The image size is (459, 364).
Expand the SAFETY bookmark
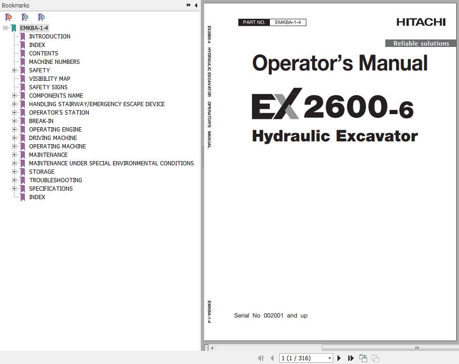click(x=14, y=70)
